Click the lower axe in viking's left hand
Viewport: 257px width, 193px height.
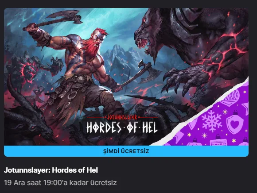click(137, 76)
